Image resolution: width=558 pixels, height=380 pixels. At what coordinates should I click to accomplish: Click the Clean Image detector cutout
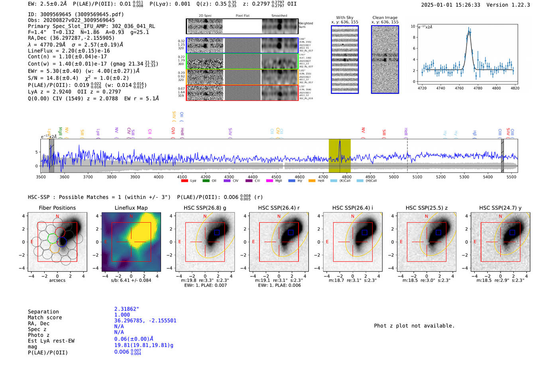tap(385, 59)
